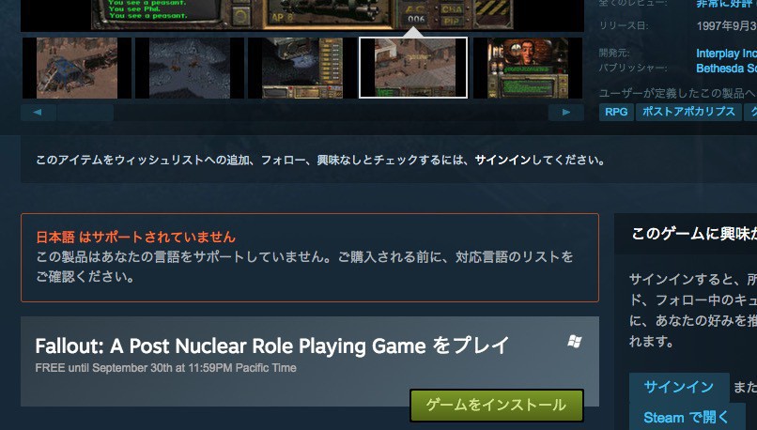Click the left arrow of screenshot carousel
Image resolution: width=757 pixels, height=430 pixels.
tap(39, 113)
